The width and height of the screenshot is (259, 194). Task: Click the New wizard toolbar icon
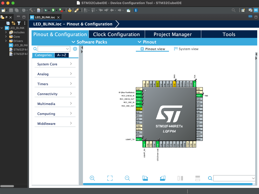click(3, 10)
